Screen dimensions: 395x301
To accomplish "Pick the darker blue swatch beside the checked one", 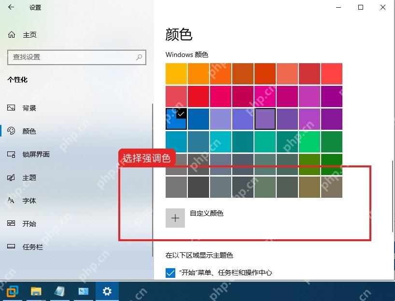I will pyautogui.click(x=198, y=119).
